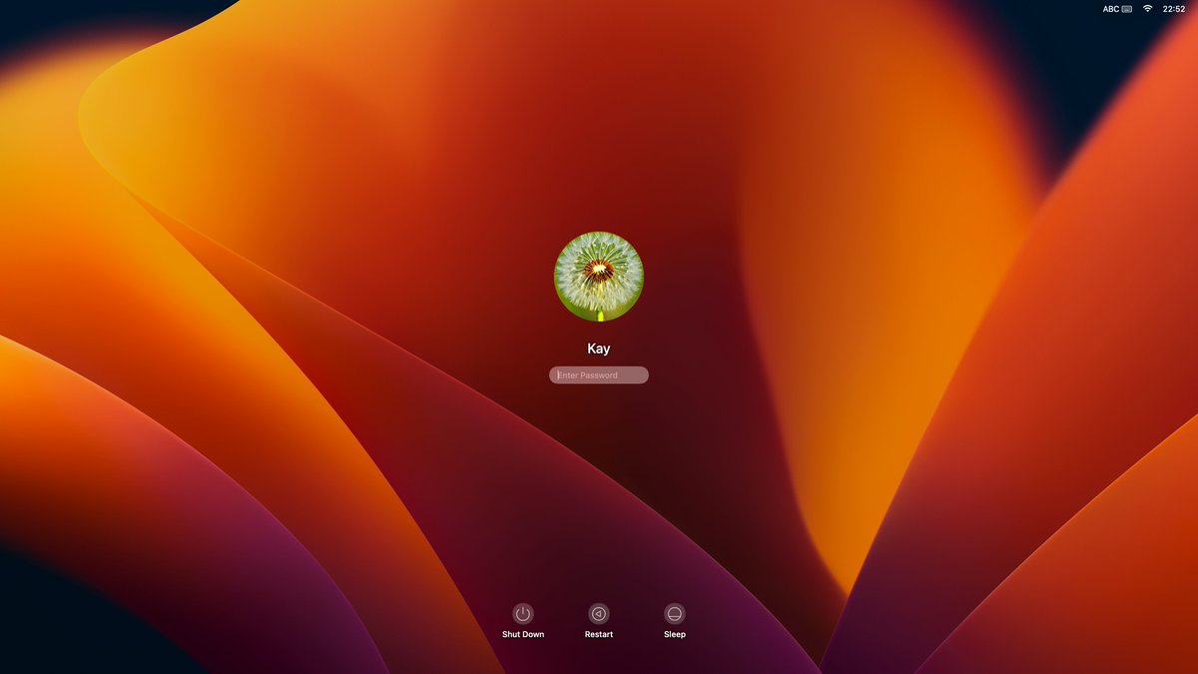The height and width of the screenshot is (674, 1198).
Task: Click the Restart icon button
Action: (x=599, y=614)
